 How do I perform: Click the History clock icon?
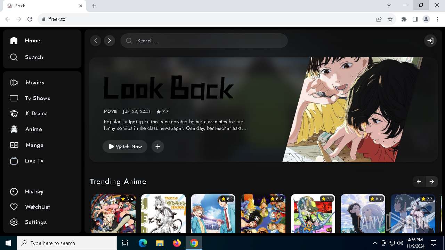point(14,192)
